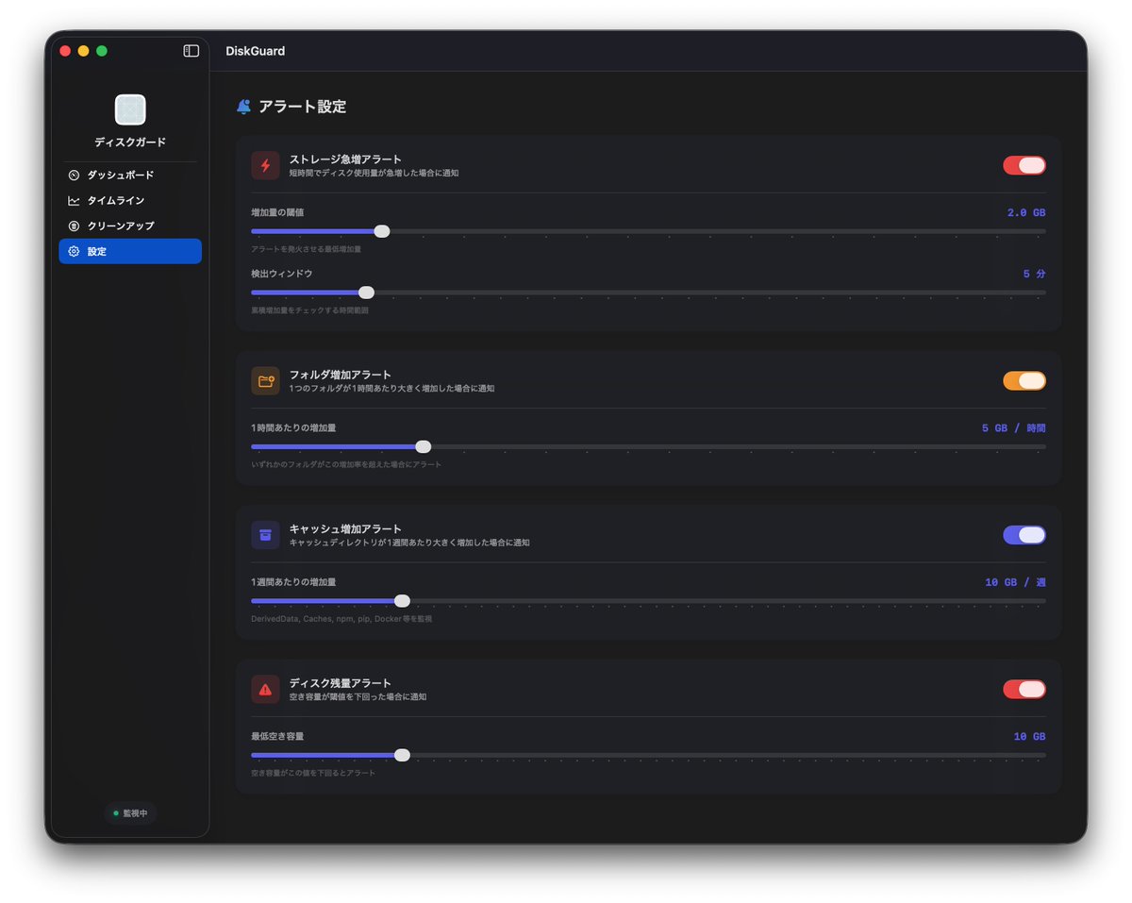1132x903 pixels.
Task: Click the cache archive box icon
Action: pyautogui.click(x=265, y=535)
